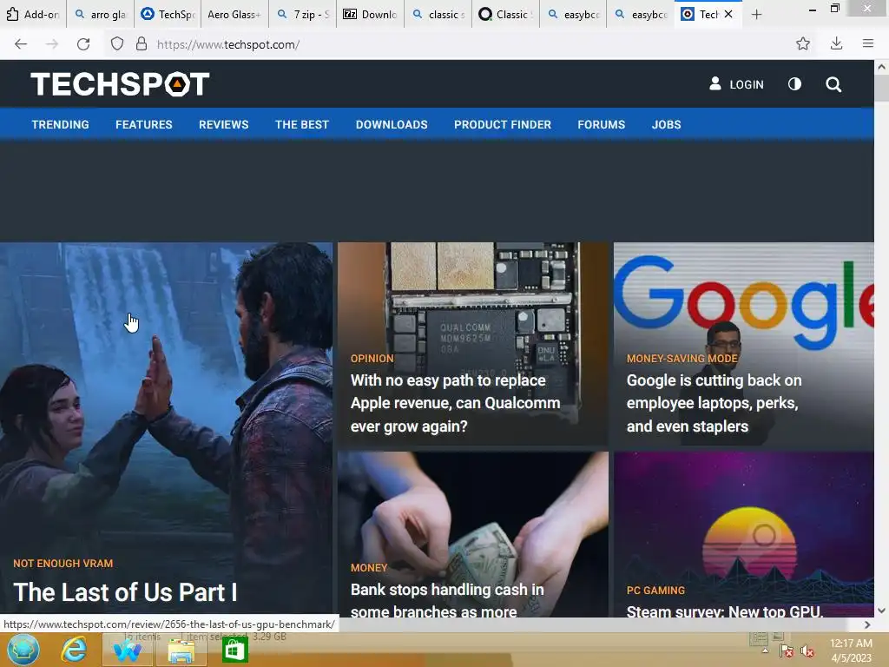This screenshot has height=667, width=889.
Task: Open the JOBS menu item
Action: [666, 124]
